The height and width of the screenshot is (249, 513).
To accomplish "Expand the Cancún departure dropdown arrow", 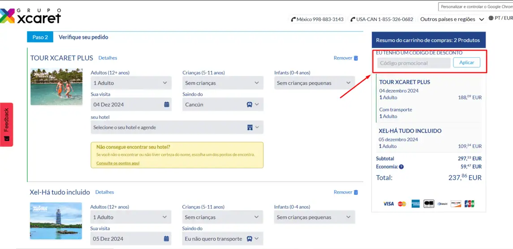I will click(x=257, y=105).
